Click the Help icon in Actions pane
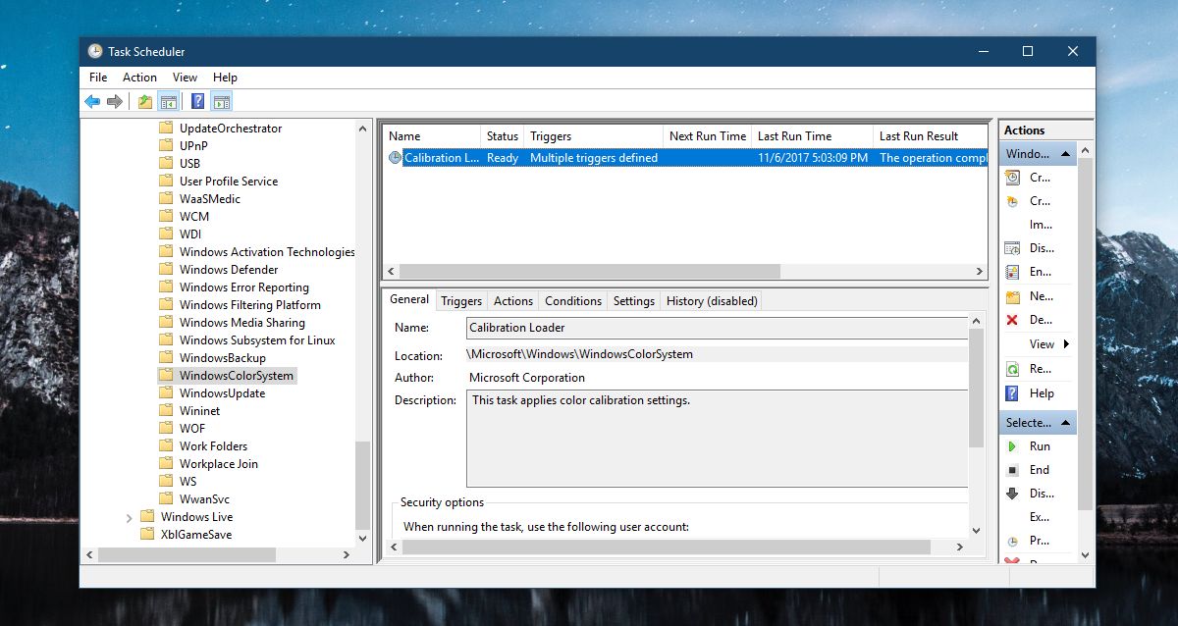 point(1012,393)
